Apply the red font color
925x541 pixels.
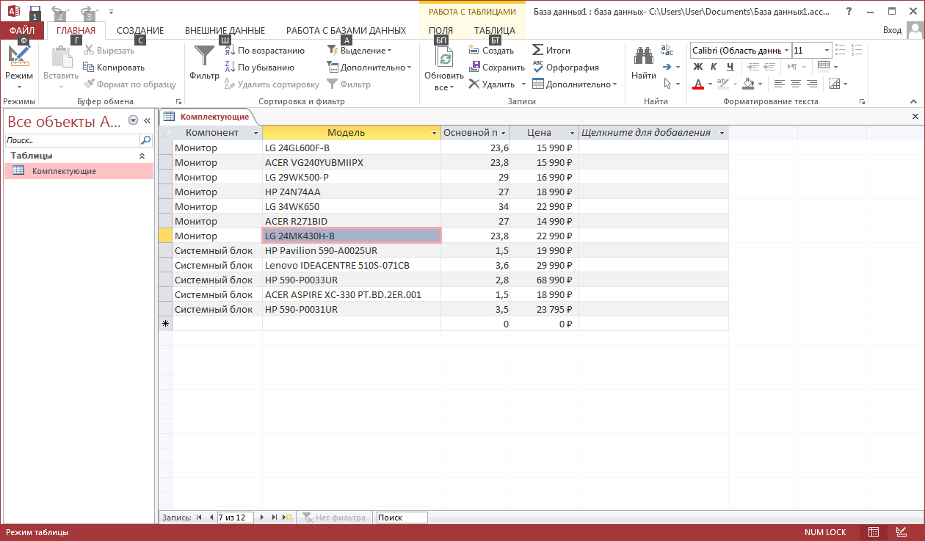click(698, 84)
